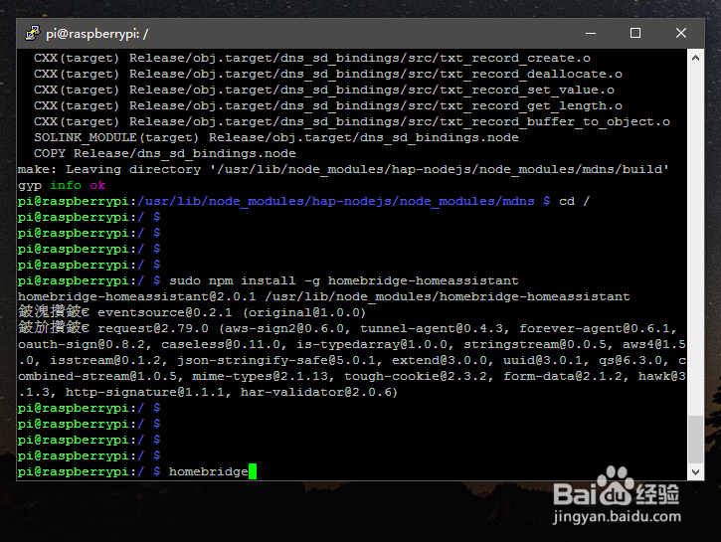Click the scrollbar up arrow
721x542 pixels.
click(696, 58)
